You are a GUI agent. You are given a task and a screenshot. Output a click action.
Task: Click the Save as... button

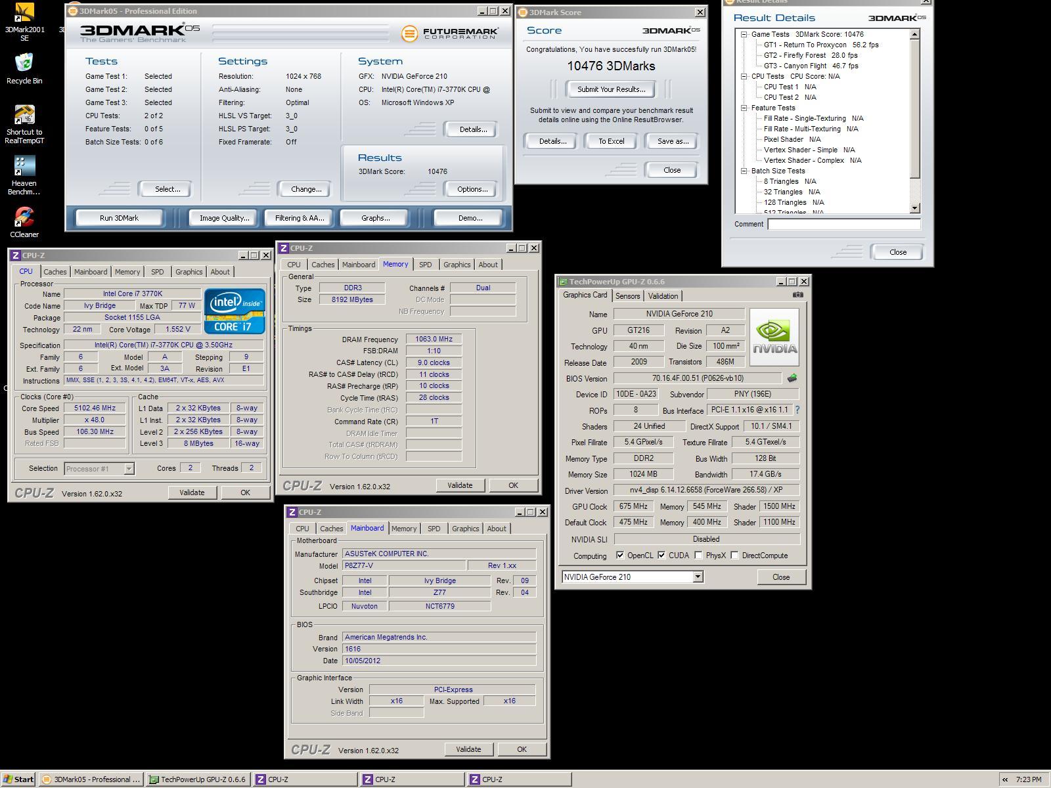pos(672,141)
